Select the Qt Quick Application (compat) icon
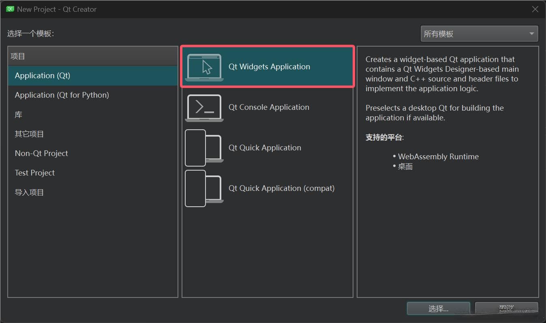Image resolution: width=546 pixels, height=323 pixels. tap(204, 188)
